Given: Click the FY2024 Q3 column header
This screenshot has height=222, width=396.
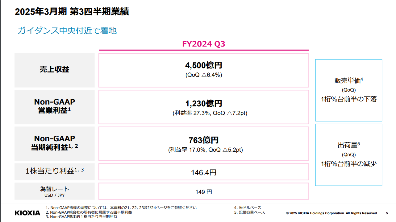Looking at the screenshot, I should [x=203, y=44].
